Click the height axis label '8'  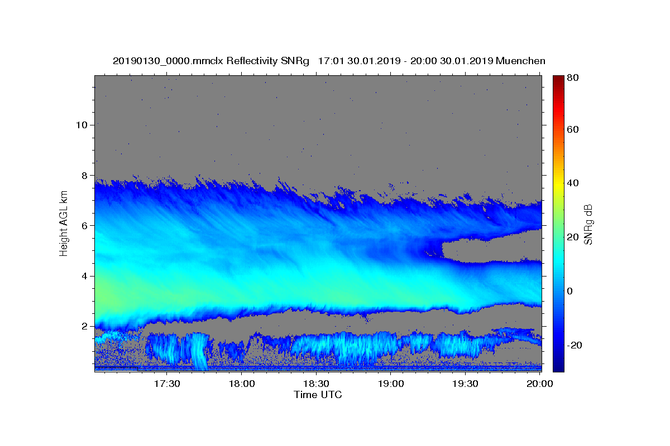pos(84,175)
